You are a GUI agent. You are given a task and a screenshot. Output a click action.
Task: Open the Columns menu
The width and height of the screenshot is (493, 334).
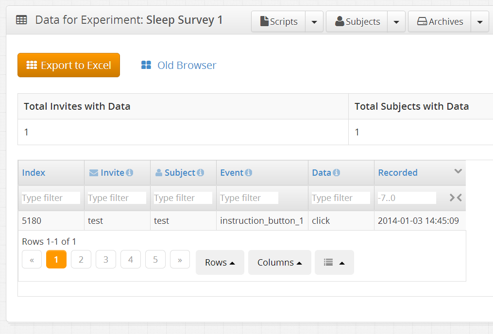pos(279,262)
